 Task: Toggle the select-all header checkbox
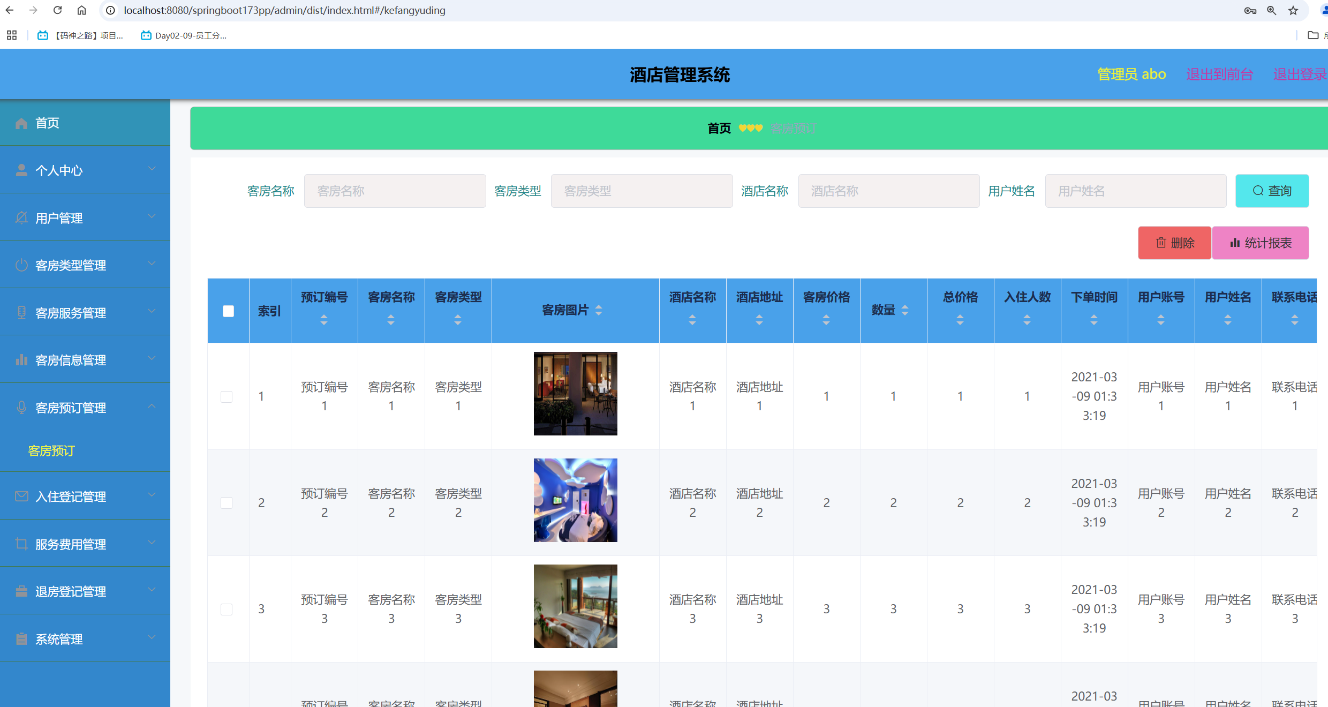(228, 311)
